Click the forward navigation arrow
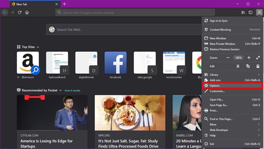 point(12,12)
